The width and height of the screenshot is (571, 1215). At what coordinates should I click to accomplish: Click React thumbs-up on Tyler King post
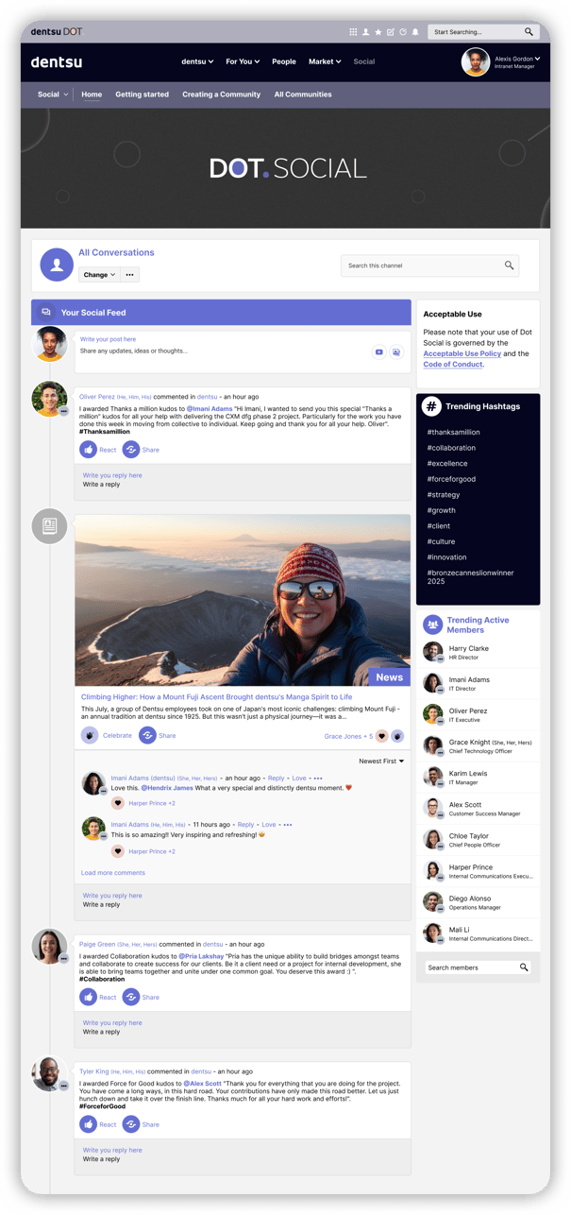coord(89,1124)
